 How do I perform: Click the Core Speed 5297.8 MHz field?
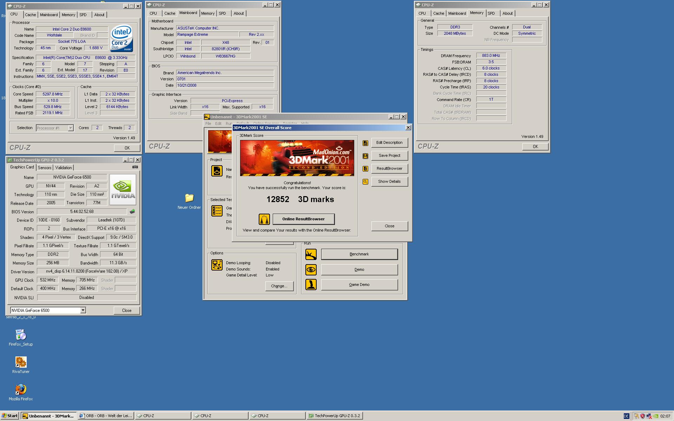[53, 94]
